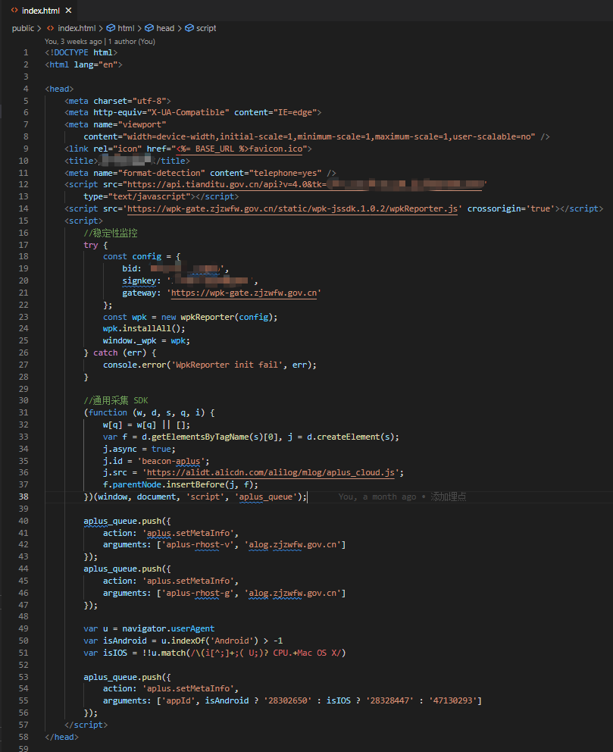Click the '//通用采集 SDK' comment
This screenshot has height=752, width=613.
[x=116, y=400]
